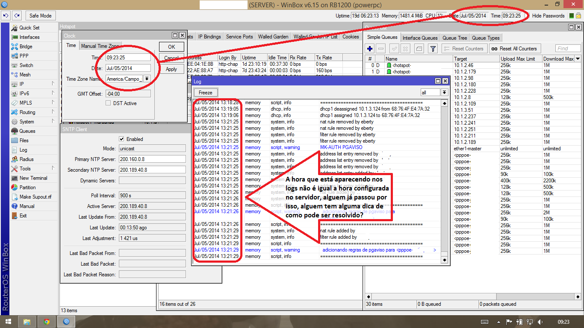Click the Redo arrow in WinBox toolbar

click(x=17, y=16)
